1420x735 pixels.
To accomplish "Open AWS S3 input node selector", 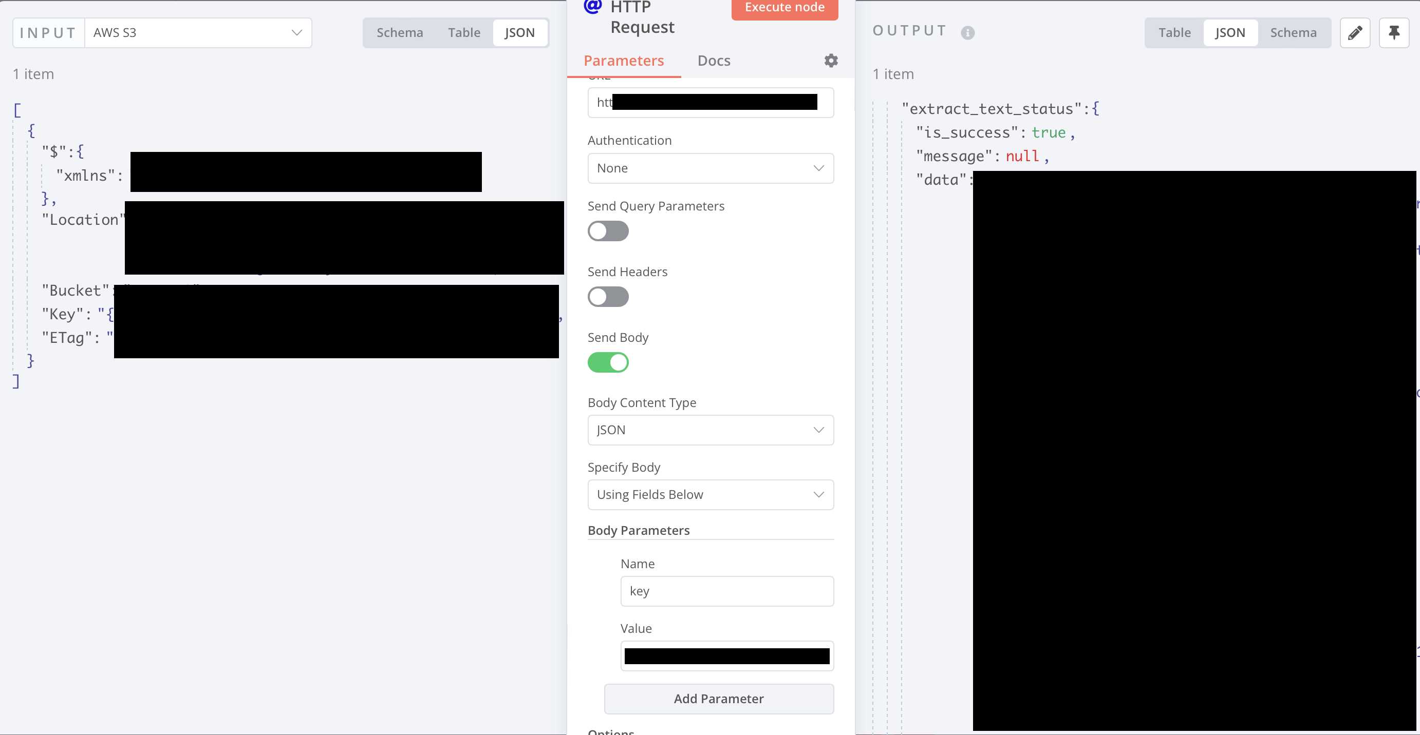I will point(197,32).
